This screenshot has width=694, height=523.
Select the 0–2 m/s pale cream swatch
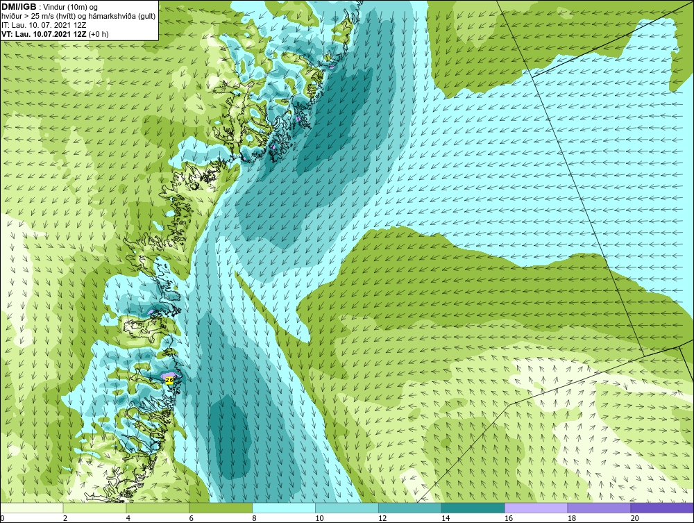(x=32, y=508)
